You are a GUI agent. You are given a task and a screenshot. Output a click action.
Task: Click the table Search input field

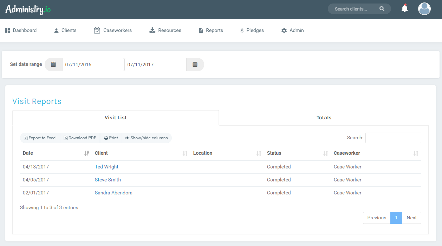point(393,138)
